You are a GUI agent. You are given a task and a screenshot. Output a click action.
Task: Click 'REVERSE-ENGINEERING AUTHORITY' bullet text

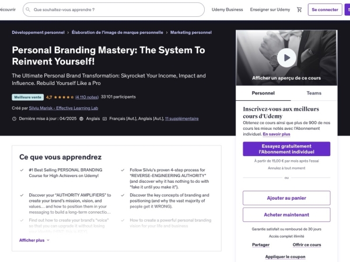(169, 179)
